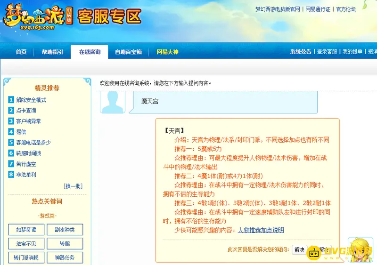Open the 网易大神 tab
Image resolution: width=377 pixels, height=265 pixels.
(x=167, y=52)
